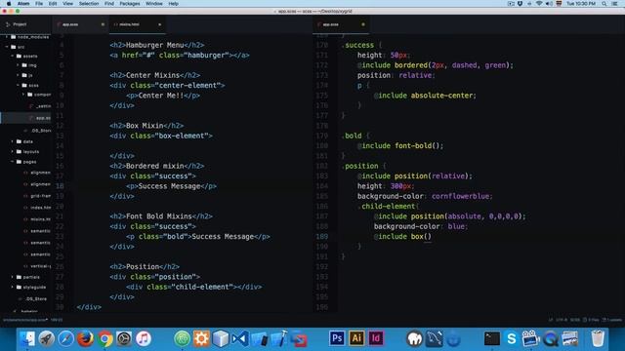Viewport: 625px width, 351px height.
Task: Open the Find menu
Action: [x=109, y=4]
